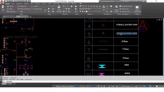Image resolution: width=164 pixels, height=92 pixels.
Task: Open the Analyze ribbon tab
Action: point(26,4)
